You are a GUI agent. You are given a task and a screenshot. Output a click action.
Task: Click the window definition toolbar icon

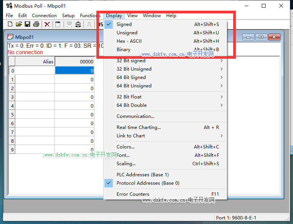[58, 24]
